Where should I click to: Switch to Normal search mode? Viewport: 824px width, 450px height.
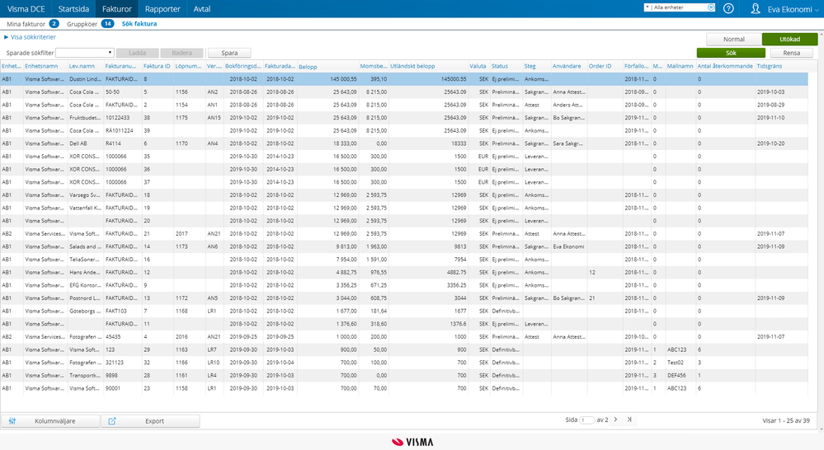(733, 40)
